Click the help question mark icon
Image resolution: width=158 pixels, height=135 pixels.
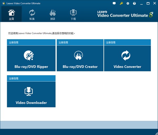click(135, 3)
